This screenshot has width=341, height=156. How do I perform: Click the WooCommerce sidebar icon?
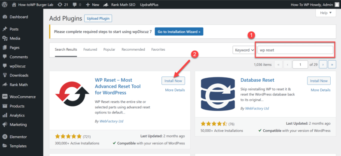[5, 97]
